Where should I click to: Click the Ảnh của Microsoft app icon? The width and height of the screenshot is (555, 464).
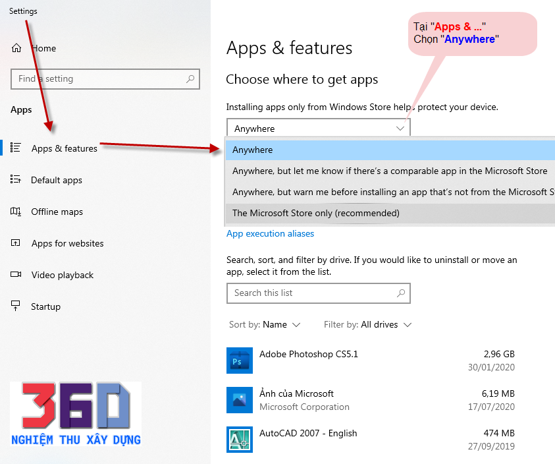click(x=240, y=400)
